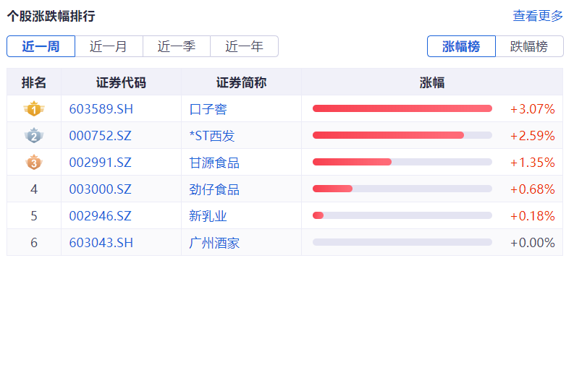574x370 pixels.
Task: Click the bronze third-place medal icon
Action: pos(33,163)
